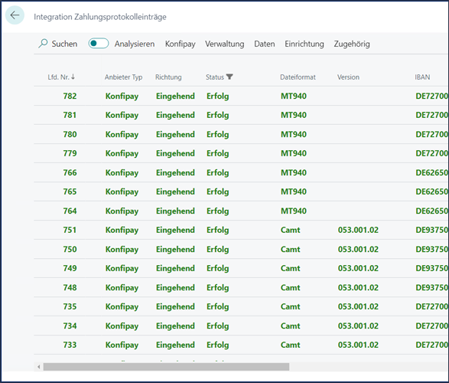Open entry number 782
The height and width of the screenshot is (383, 449).
70,96
